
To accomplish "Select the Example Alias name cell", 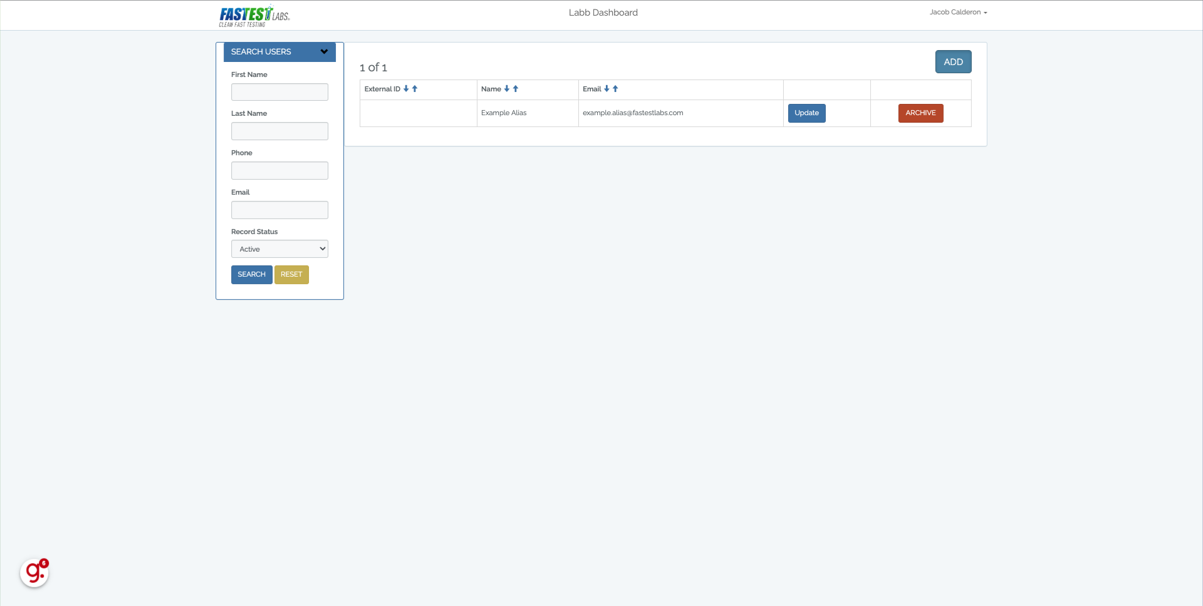I will pyautogui.click(x=528, y=113).
